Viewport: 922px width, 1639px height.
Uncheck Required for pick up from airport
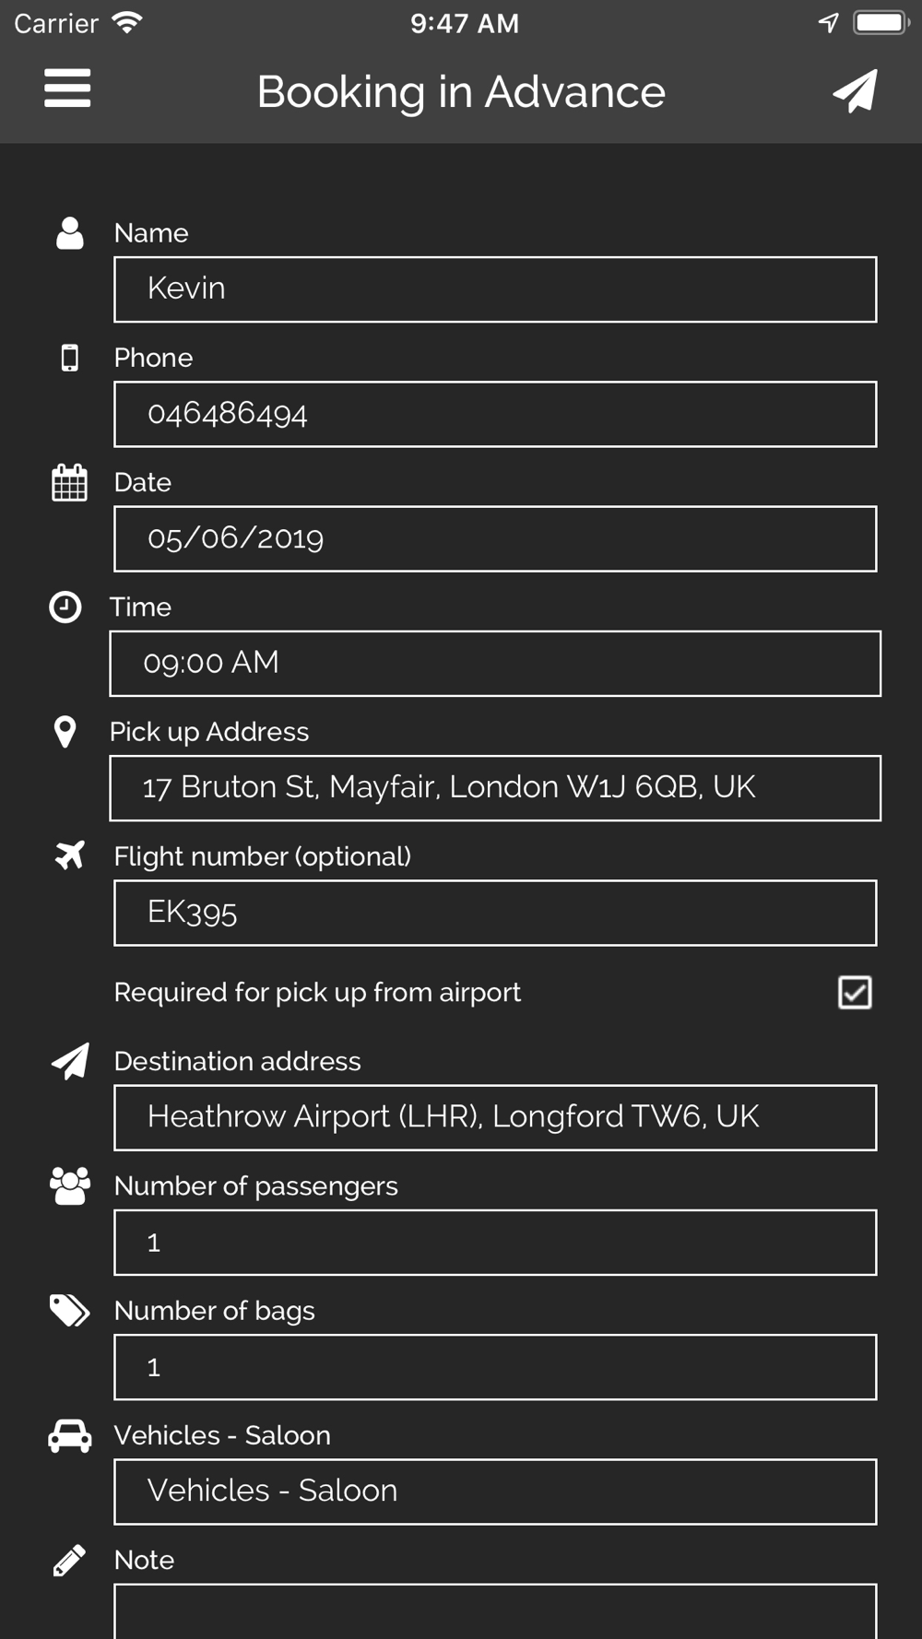(x=855, y=993)
